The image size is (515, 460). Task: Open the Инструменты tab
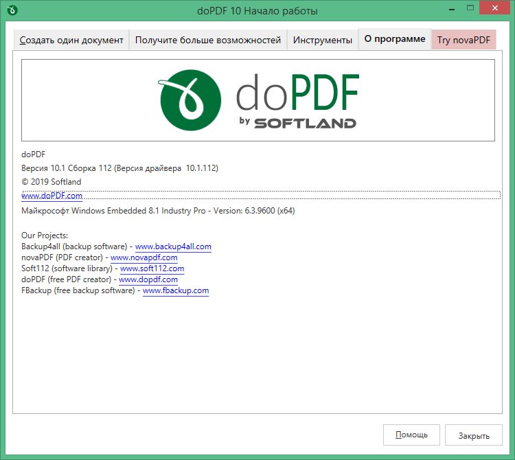323,40
